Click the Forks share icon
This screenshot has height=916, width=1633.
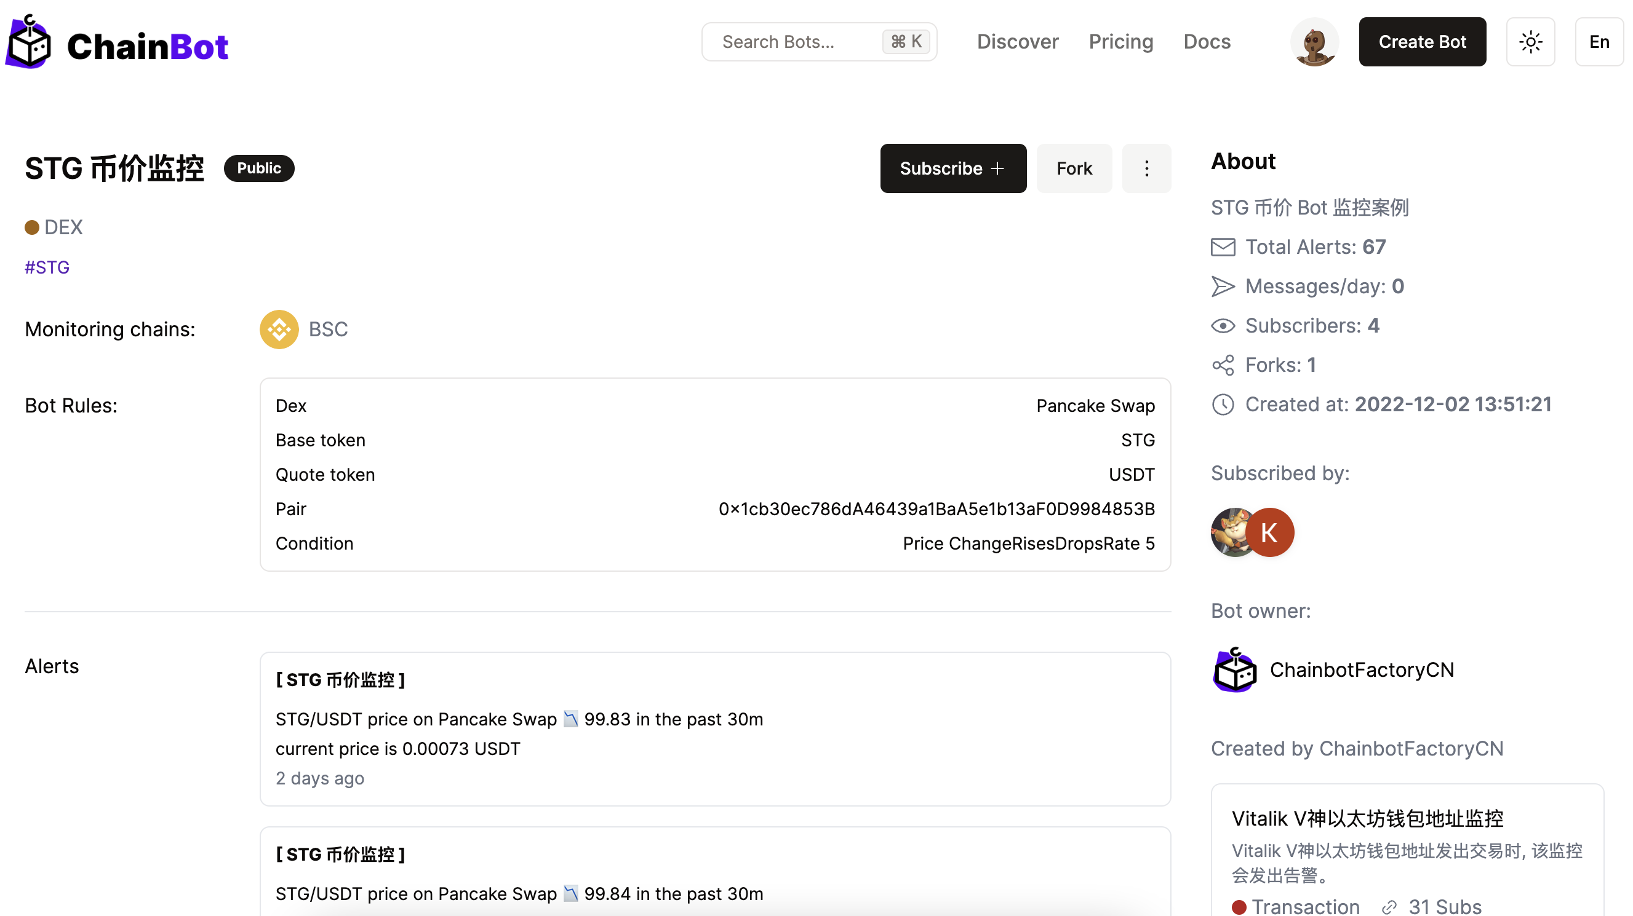click(x=1223, y=365)
